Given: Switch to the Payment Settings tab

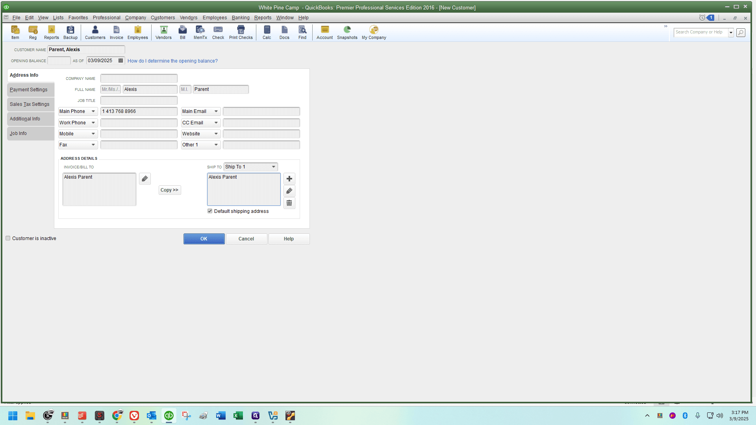Looking at the screenshot, I should pyautogui.click(x=31, y=90).
